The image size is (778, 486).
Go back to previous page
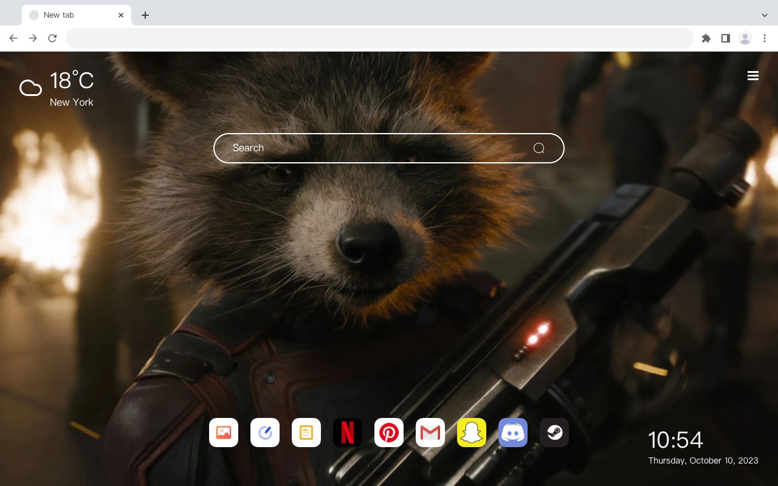pyautogui.click(x=13, y=38)
